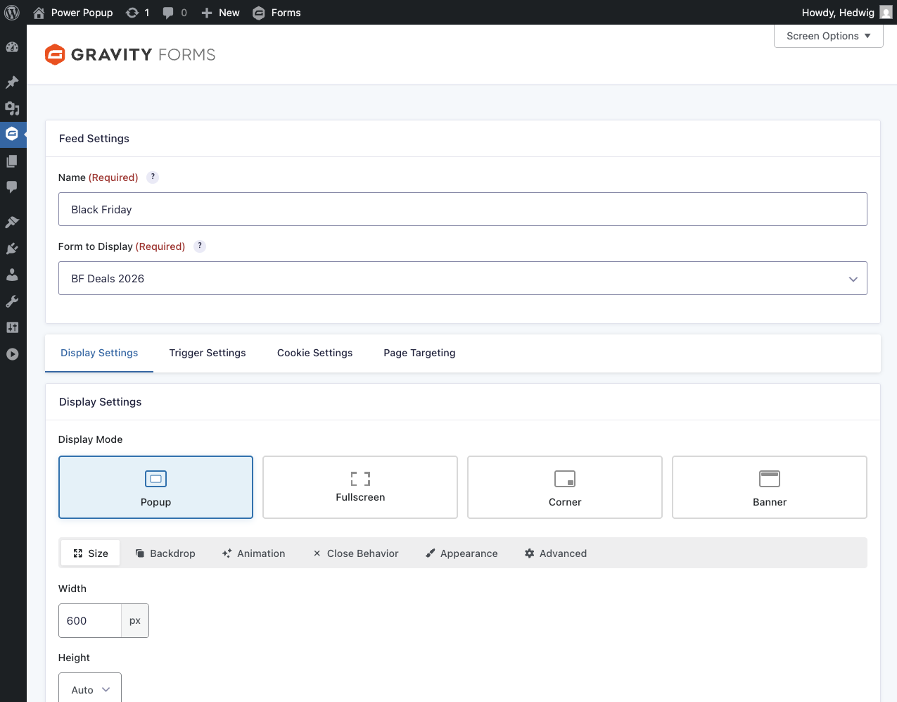This screenshot has width=897, height=702.
Task: Click the New button in admin bar
Action: point(221,13)
